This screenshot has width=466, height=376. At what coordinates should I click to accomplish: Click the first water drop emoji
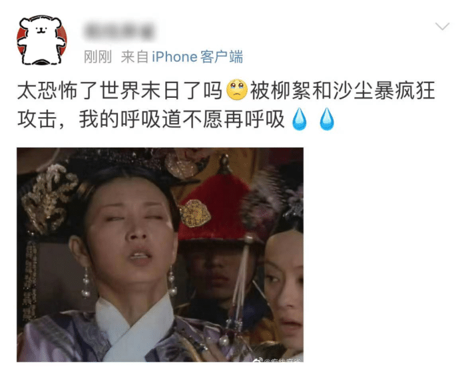click(300, 119)
